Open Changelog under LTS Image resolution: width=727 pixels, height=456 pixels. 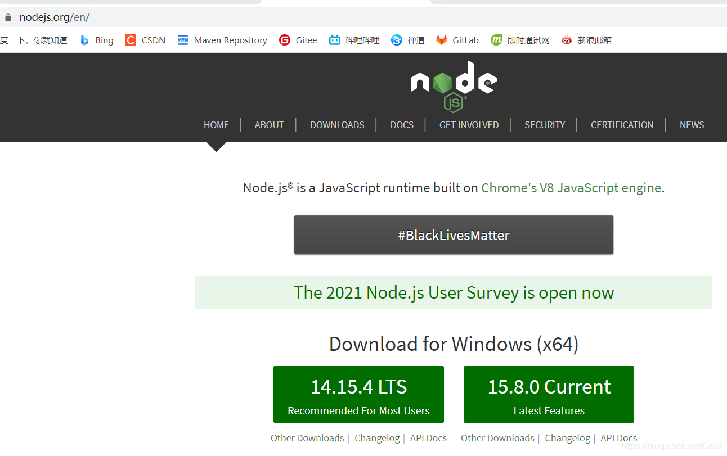377,438
